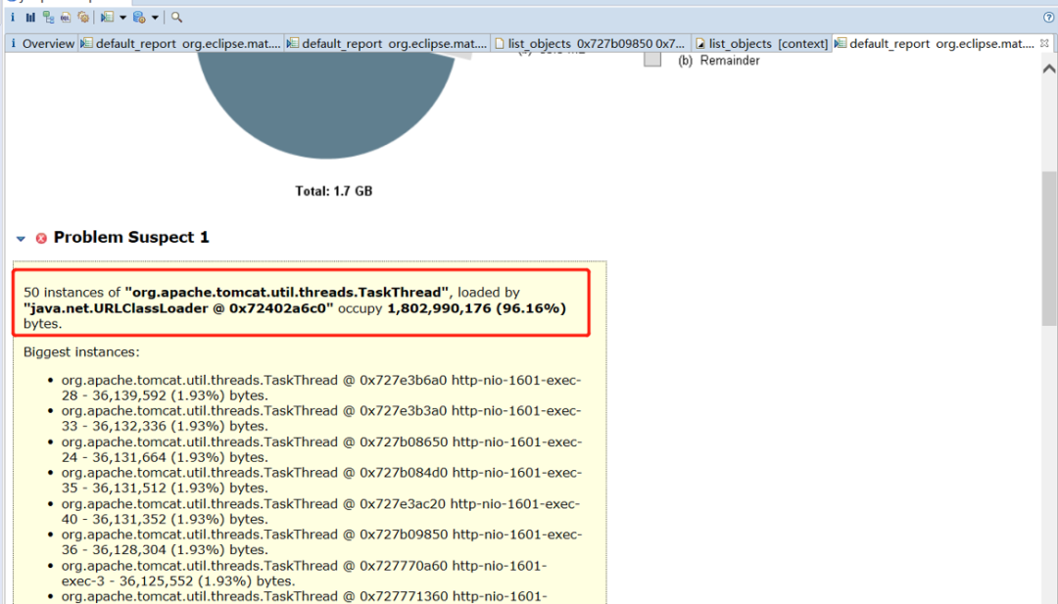Open the help question mark icon
Screen dimensions: 1058x604
coord(1048,18)
